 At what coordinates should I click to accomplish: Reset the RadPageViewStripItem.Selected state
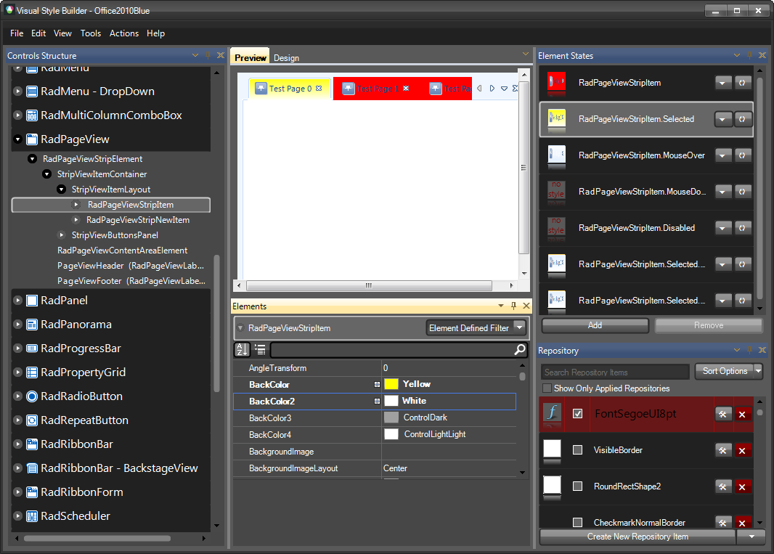coord(742,119)
